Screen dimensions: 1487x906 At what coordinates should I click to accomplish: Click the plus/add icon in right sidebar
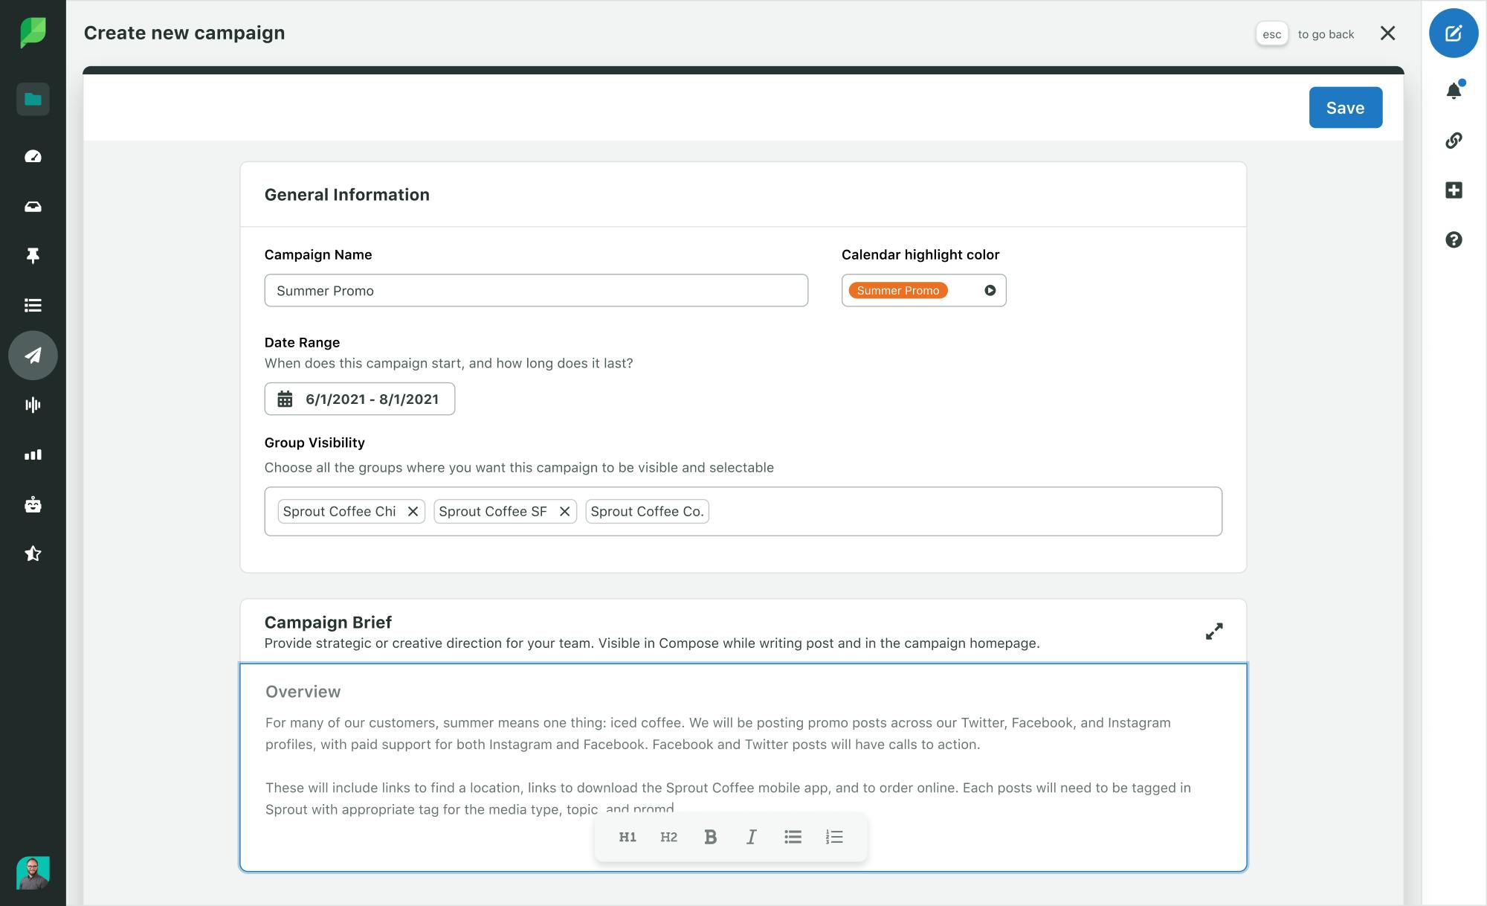[1453, 190]
